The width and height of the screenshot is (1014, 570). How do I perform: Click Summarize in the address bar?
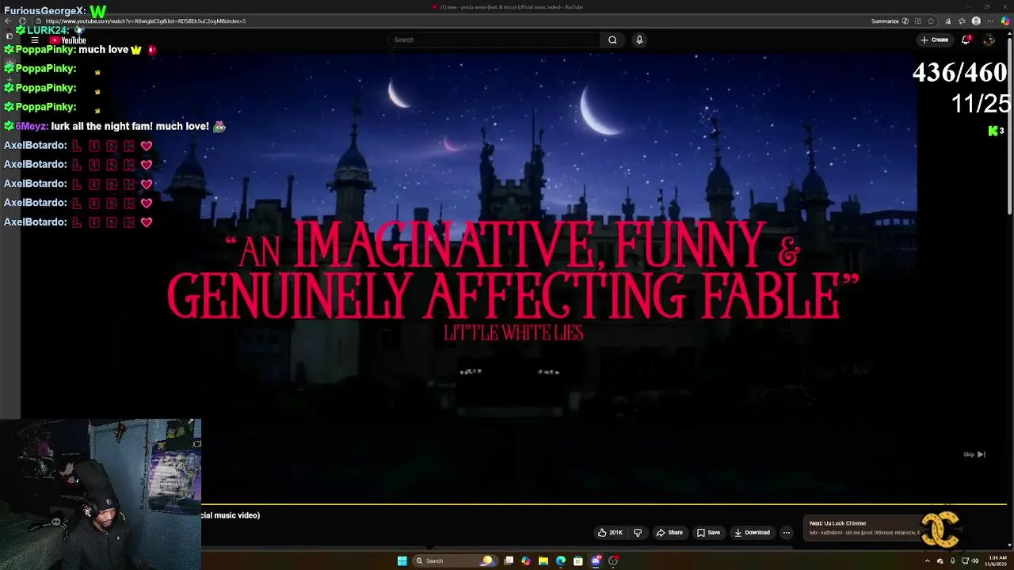pos(885,21)
